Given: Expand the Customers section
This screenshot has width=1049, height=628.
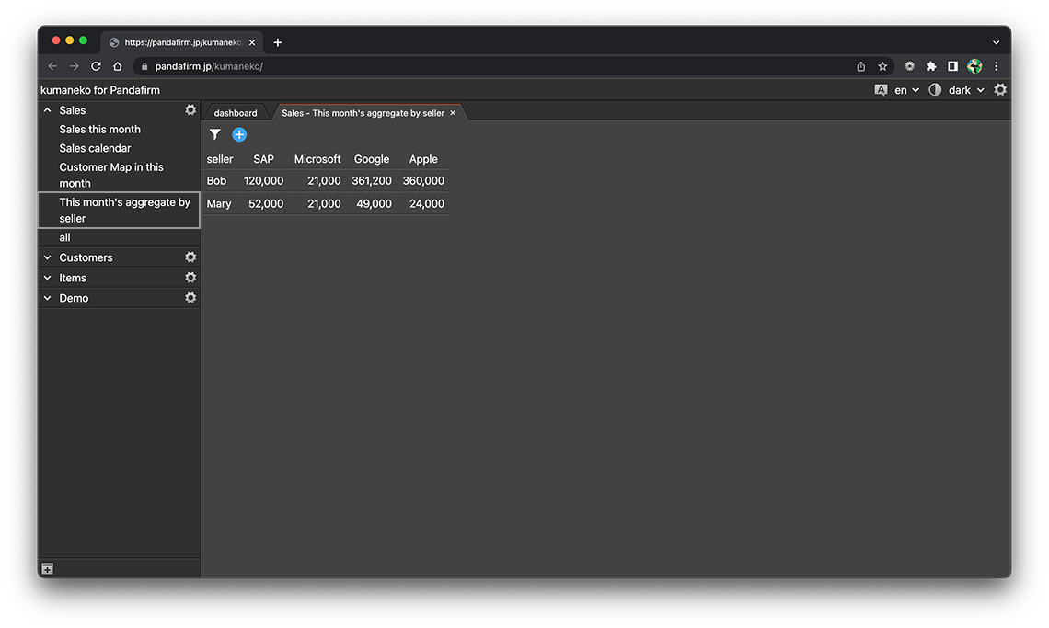Looking at the screenshot, I should (48, 257).
